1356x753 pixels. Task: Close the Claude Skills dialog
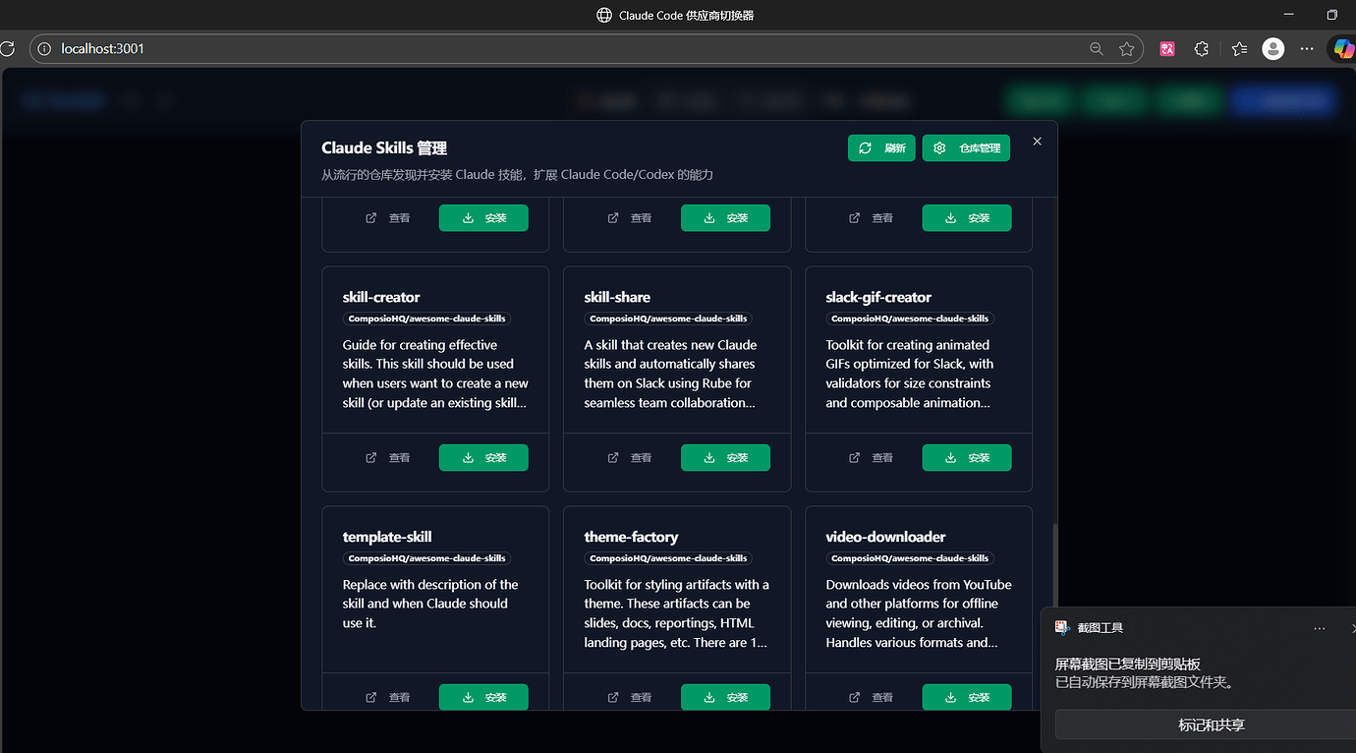tap(1037, 142)
